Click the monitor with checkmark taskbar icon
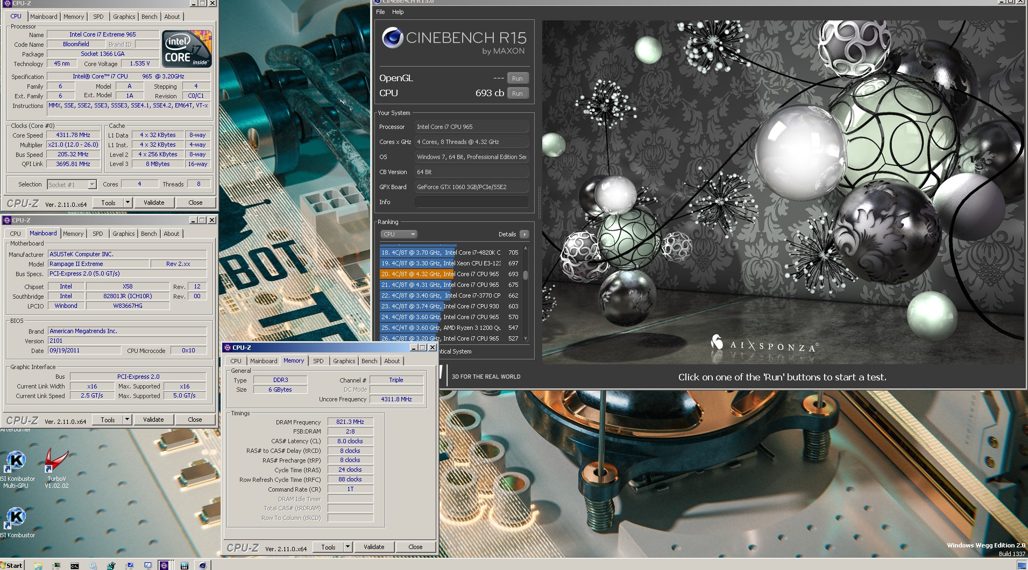 pyautogui.click(x=130, y=565)
